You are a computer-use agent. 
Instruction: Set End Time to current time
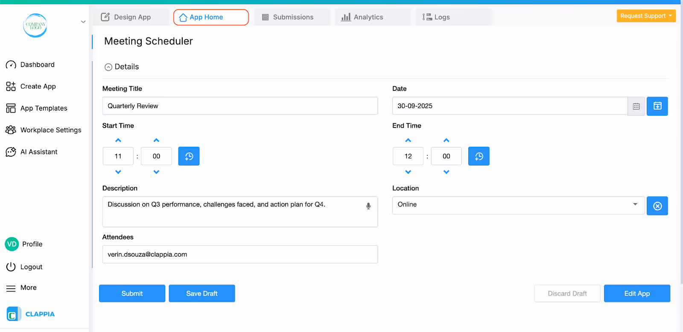pyautogui.click(x=479, y=156)
